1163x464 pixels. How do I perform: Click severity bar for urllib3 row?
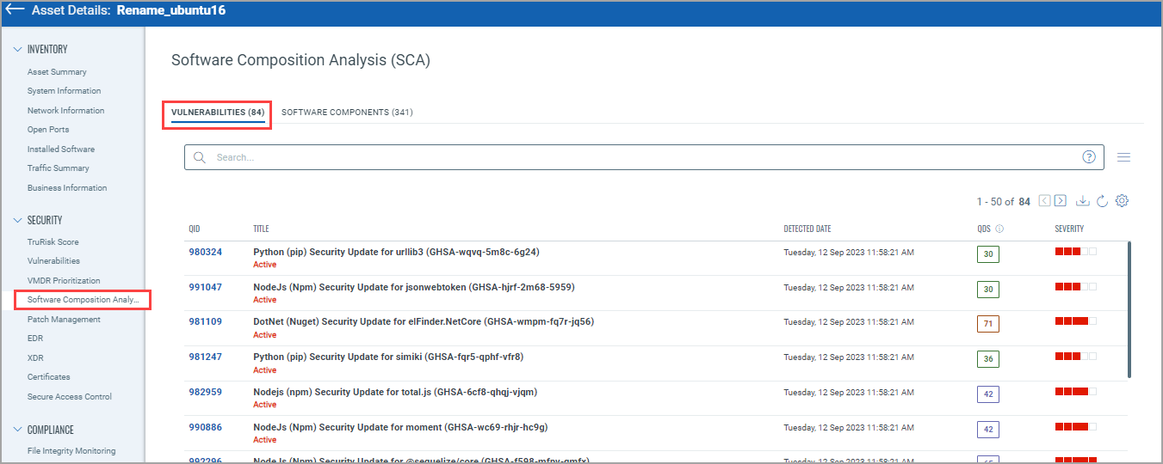pos(1076,251)
